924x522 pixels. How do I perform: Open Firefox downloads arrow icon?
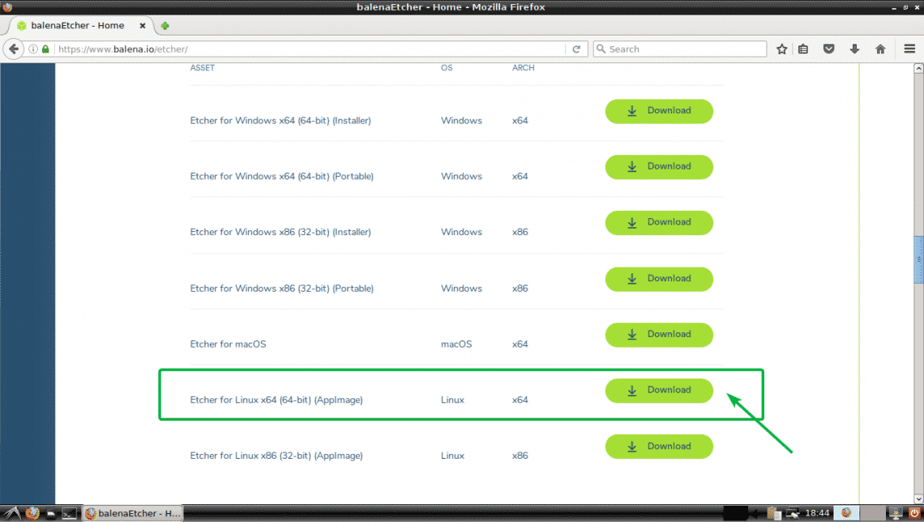pos(854,49)
